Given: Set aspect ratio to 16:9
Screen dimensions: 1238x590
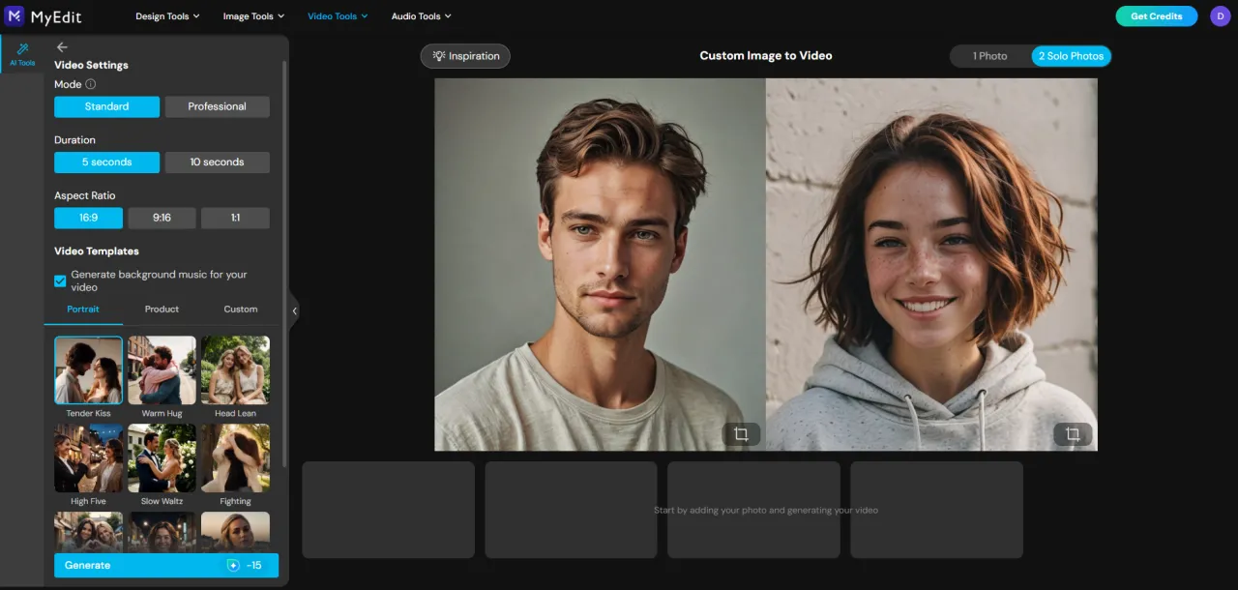Looking at the screenshot, I should pyautogui.click(x=88, y=218).
